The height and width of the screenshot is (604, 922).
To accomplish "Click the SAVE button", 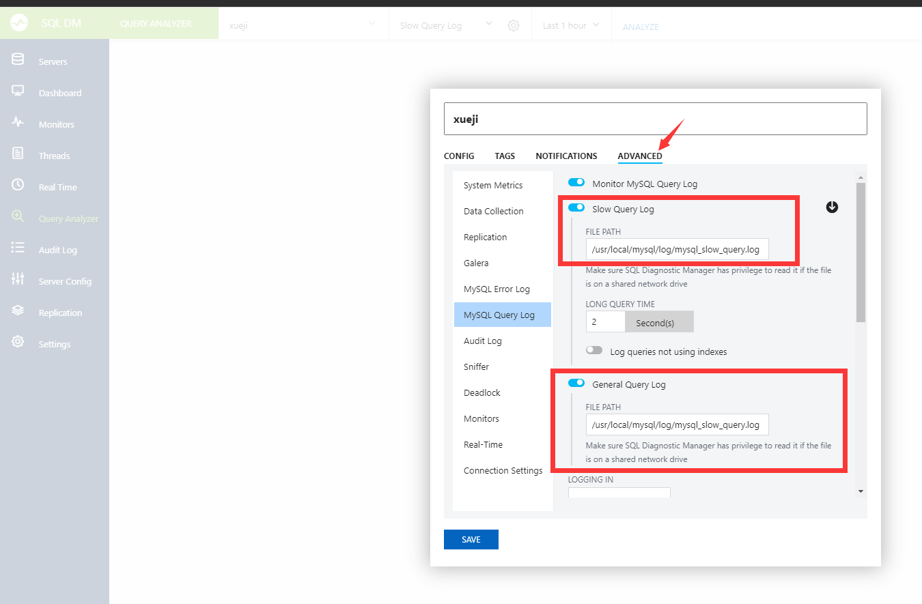I will pyautogui.click(x=471, y=539).
